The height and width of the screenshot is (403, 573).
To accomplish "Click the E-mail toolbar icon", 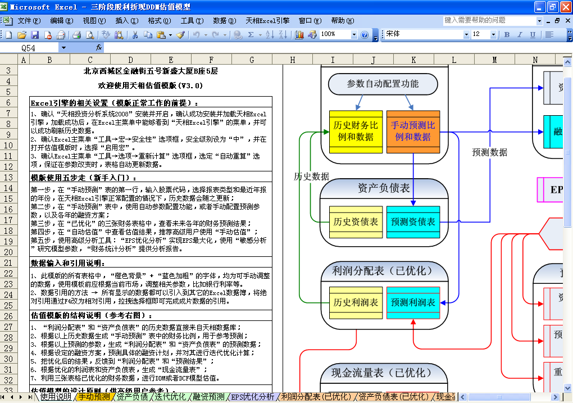I will coord(61,35).
